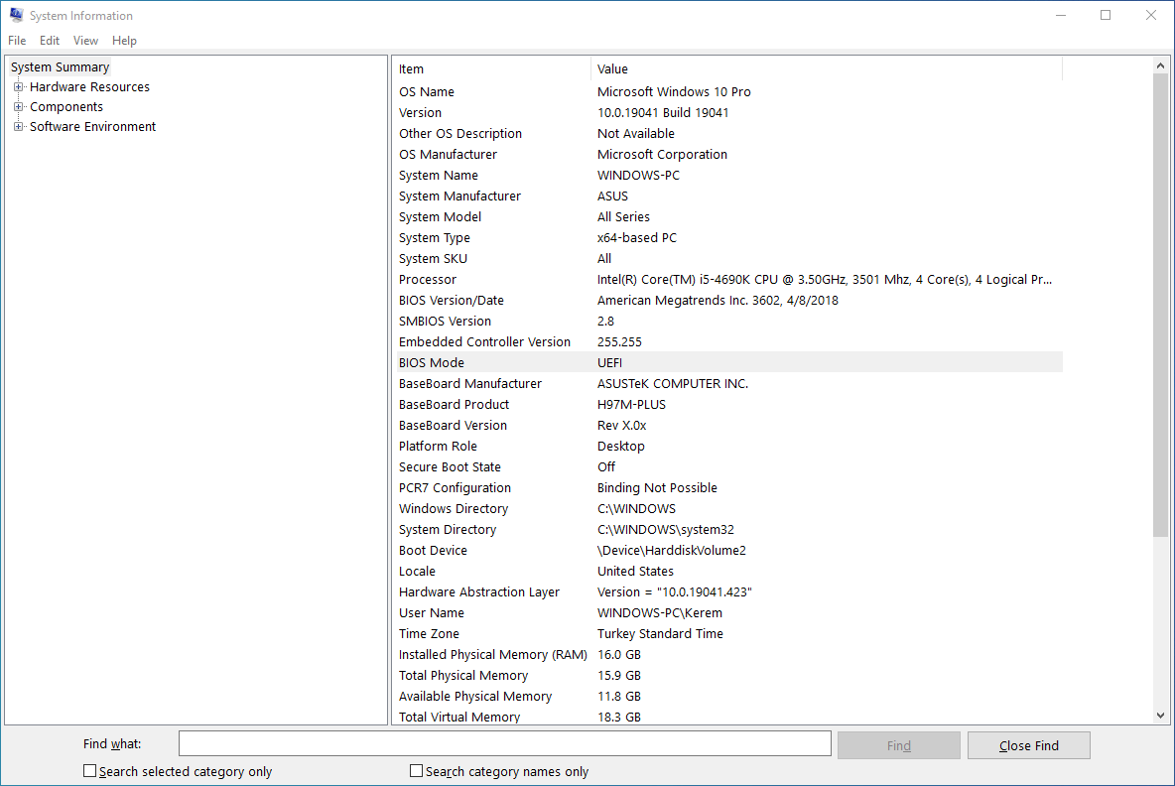Select the Processor row
1175x786 pixels.
coord(729,280)
